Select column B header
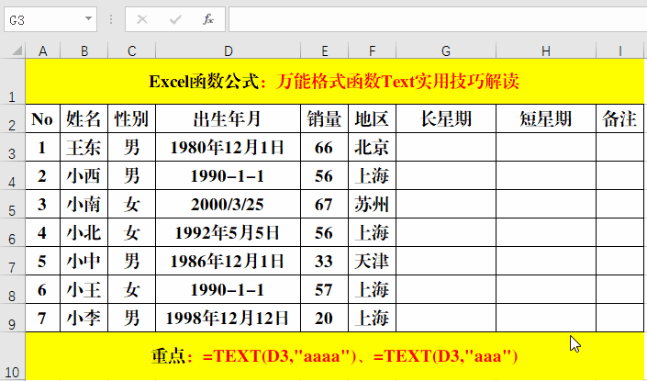The height and width of the screenshot is (381, 647). click(x=84, y=50)
